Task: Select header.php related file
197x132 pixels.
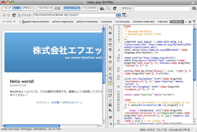Action: [177, 22]
